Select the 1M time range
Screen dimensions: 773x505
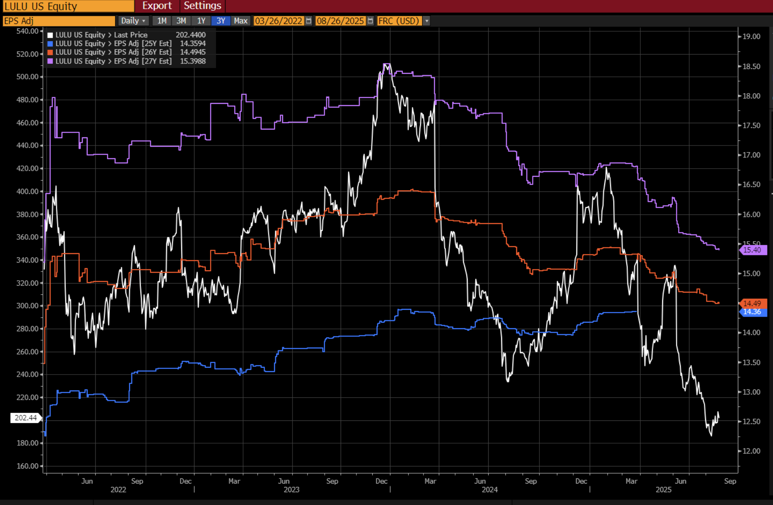[x=161, y=21]
